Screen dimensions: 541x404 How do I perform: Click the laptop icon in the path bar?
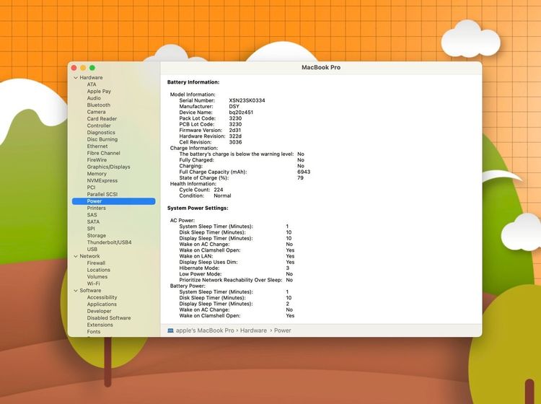(170, 330)
